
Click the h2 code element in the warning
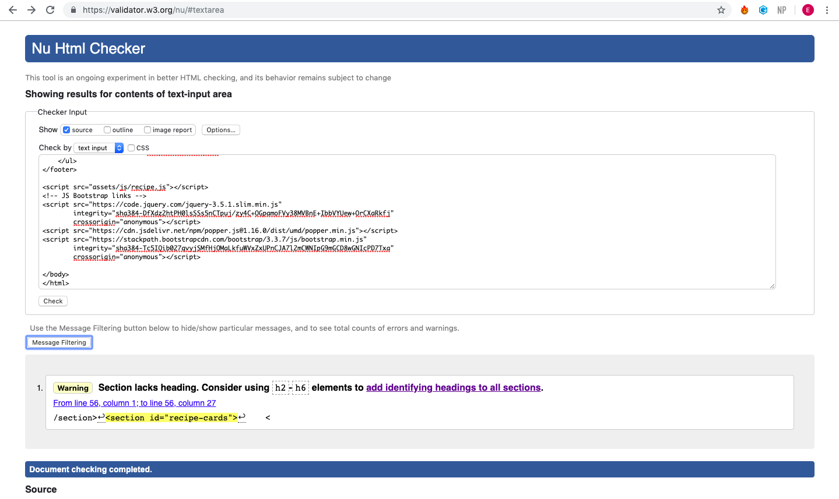(x=280, y=388)
